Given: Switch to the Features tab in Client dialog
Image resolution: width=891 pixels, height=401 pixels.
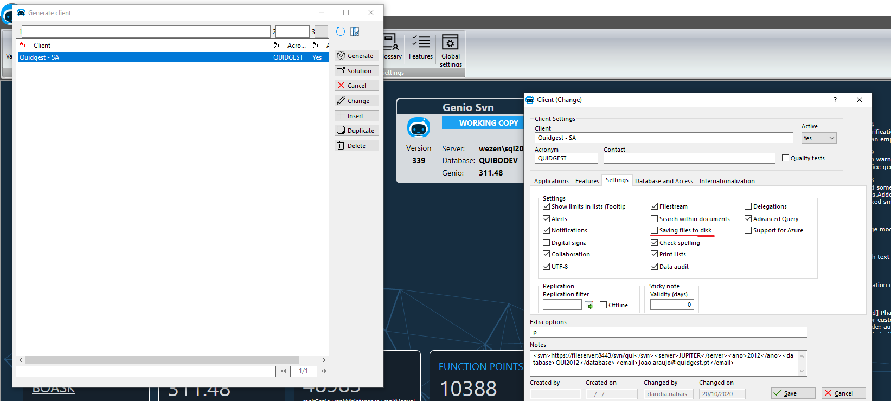Looking at the screenshot, I should pos(587,181).
